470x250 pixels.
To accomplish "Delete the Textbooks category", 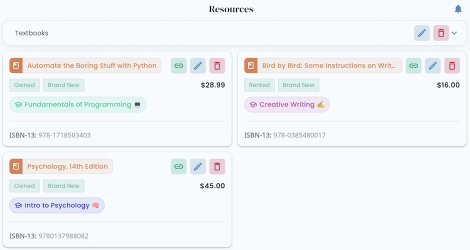I will 441,33.
